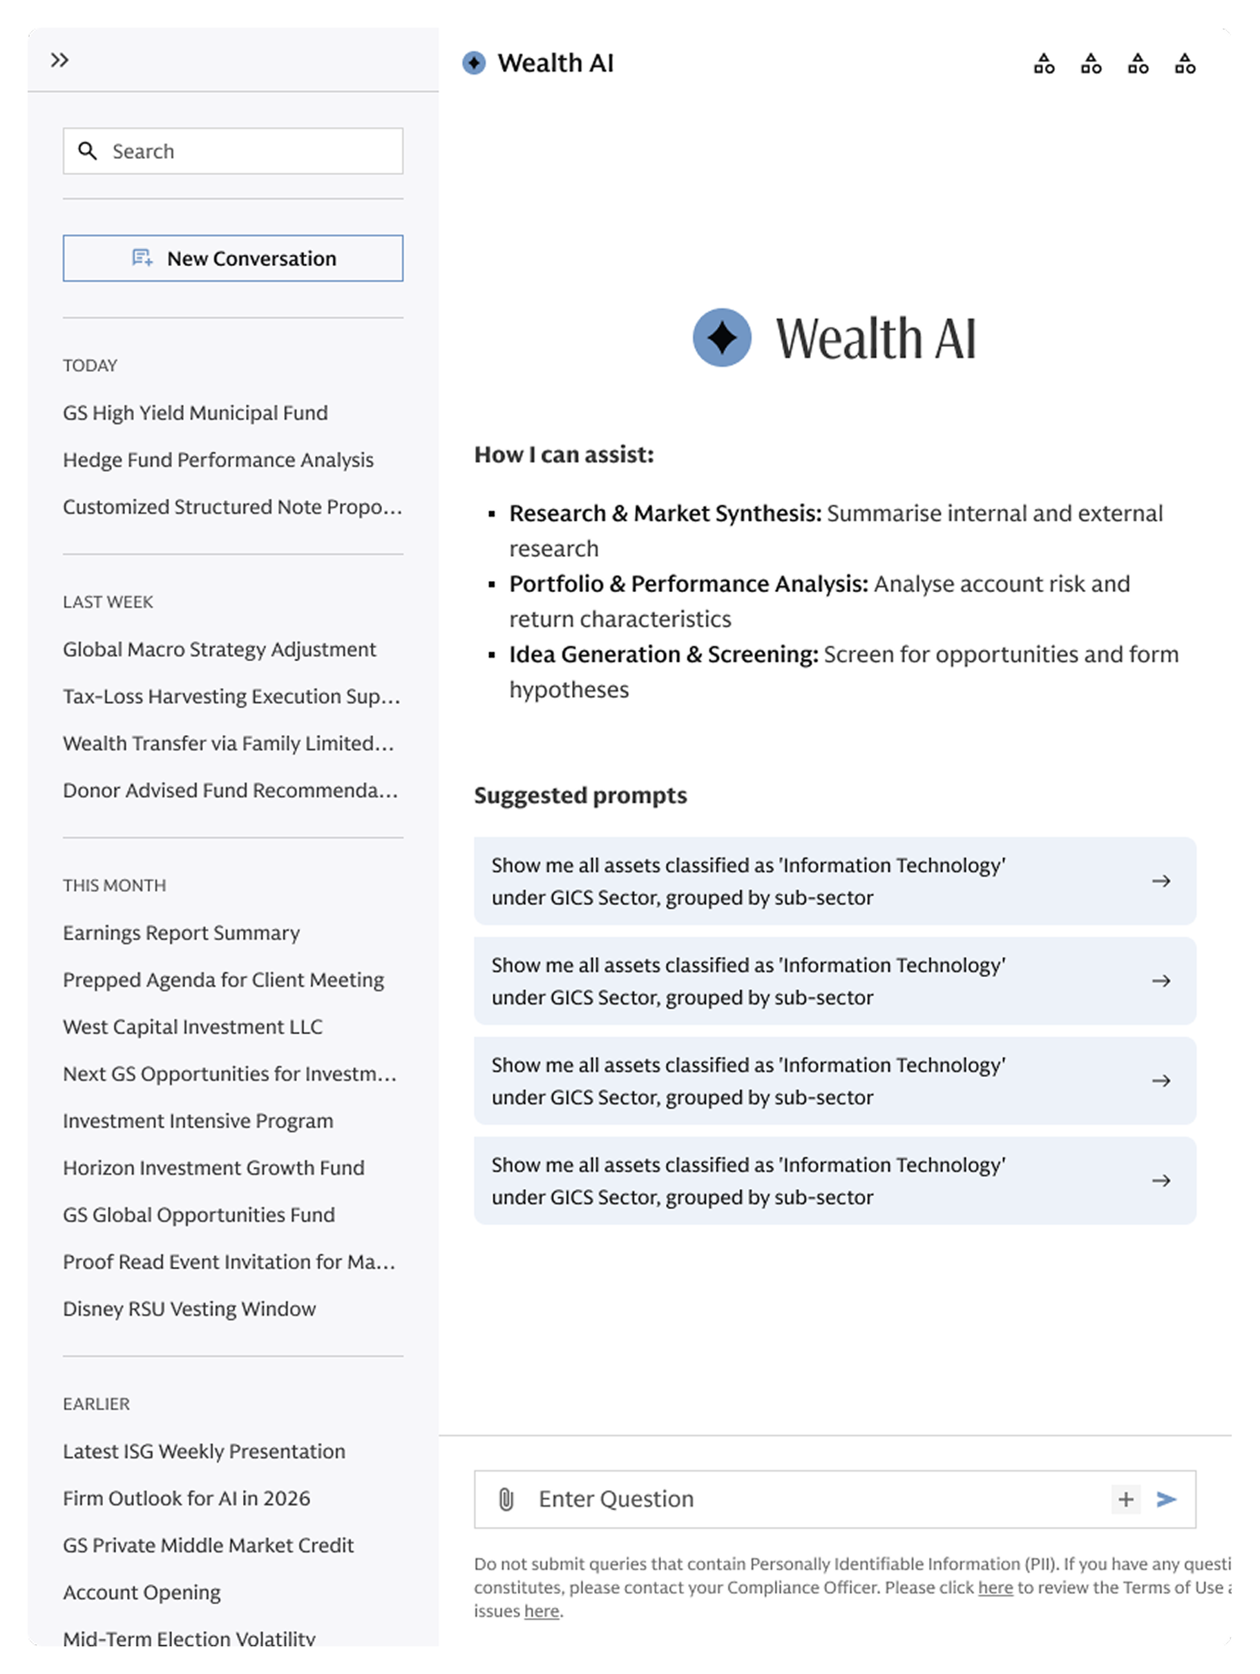Select the rightmost shapes icon in the top toolbar
The image size is (1260, 1674).
(1185, 64)
